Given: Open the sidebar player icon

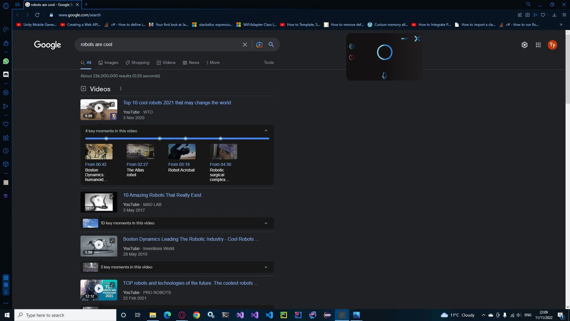Looking at the screenshot, I should tap(6, 93).
